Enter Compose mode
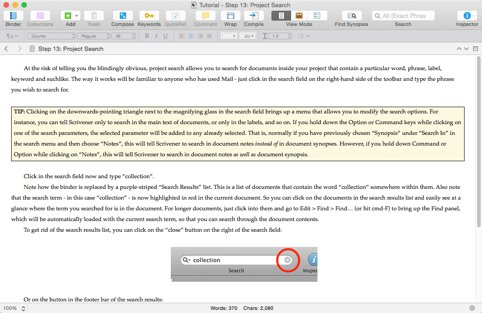The height and width of the screenshot is (313, 482). click(123, 16)
